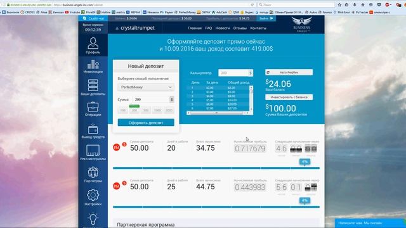Screen dimensions: 406x228
Task: Open Операции briefcase icon in sidebar
Action: [93, 109]
